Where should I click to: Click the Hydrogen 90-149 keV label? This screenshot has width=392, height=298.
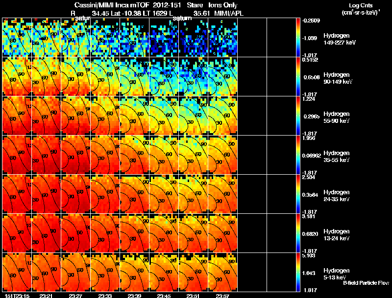[x=338, y=78]
